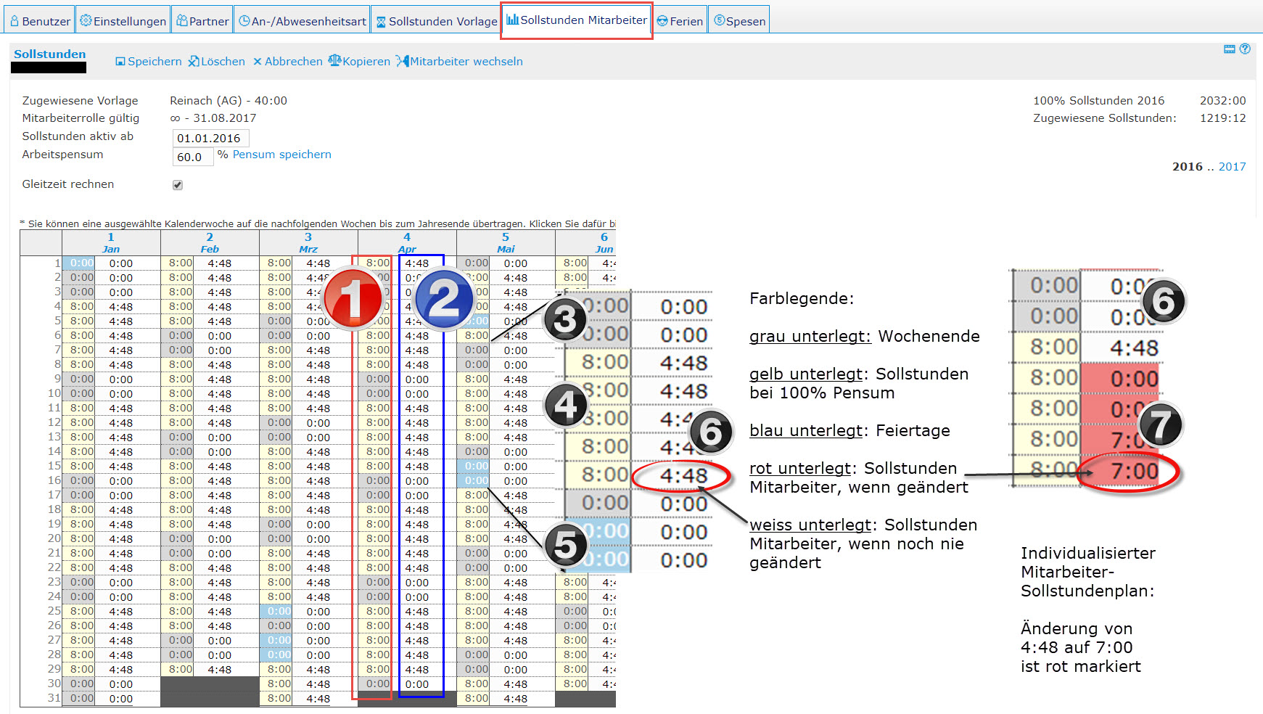Open help via the question mark icon
The height and width of the screenshot is (714, 1263).
(x=1245, y=49)
